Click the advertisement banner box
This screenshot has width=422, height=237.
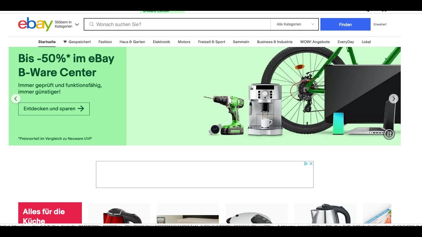click(204, 174)
